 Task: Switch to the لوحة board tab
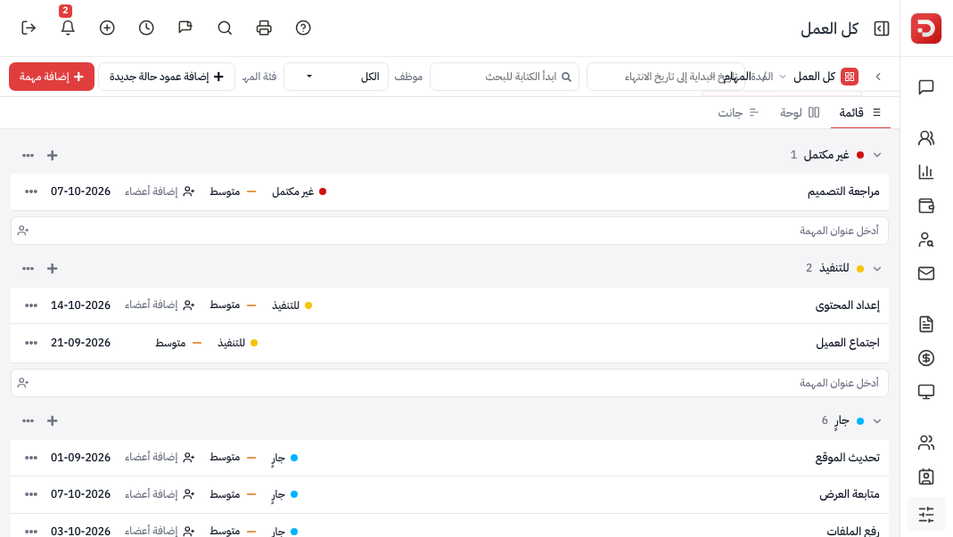tap(800, 112)
